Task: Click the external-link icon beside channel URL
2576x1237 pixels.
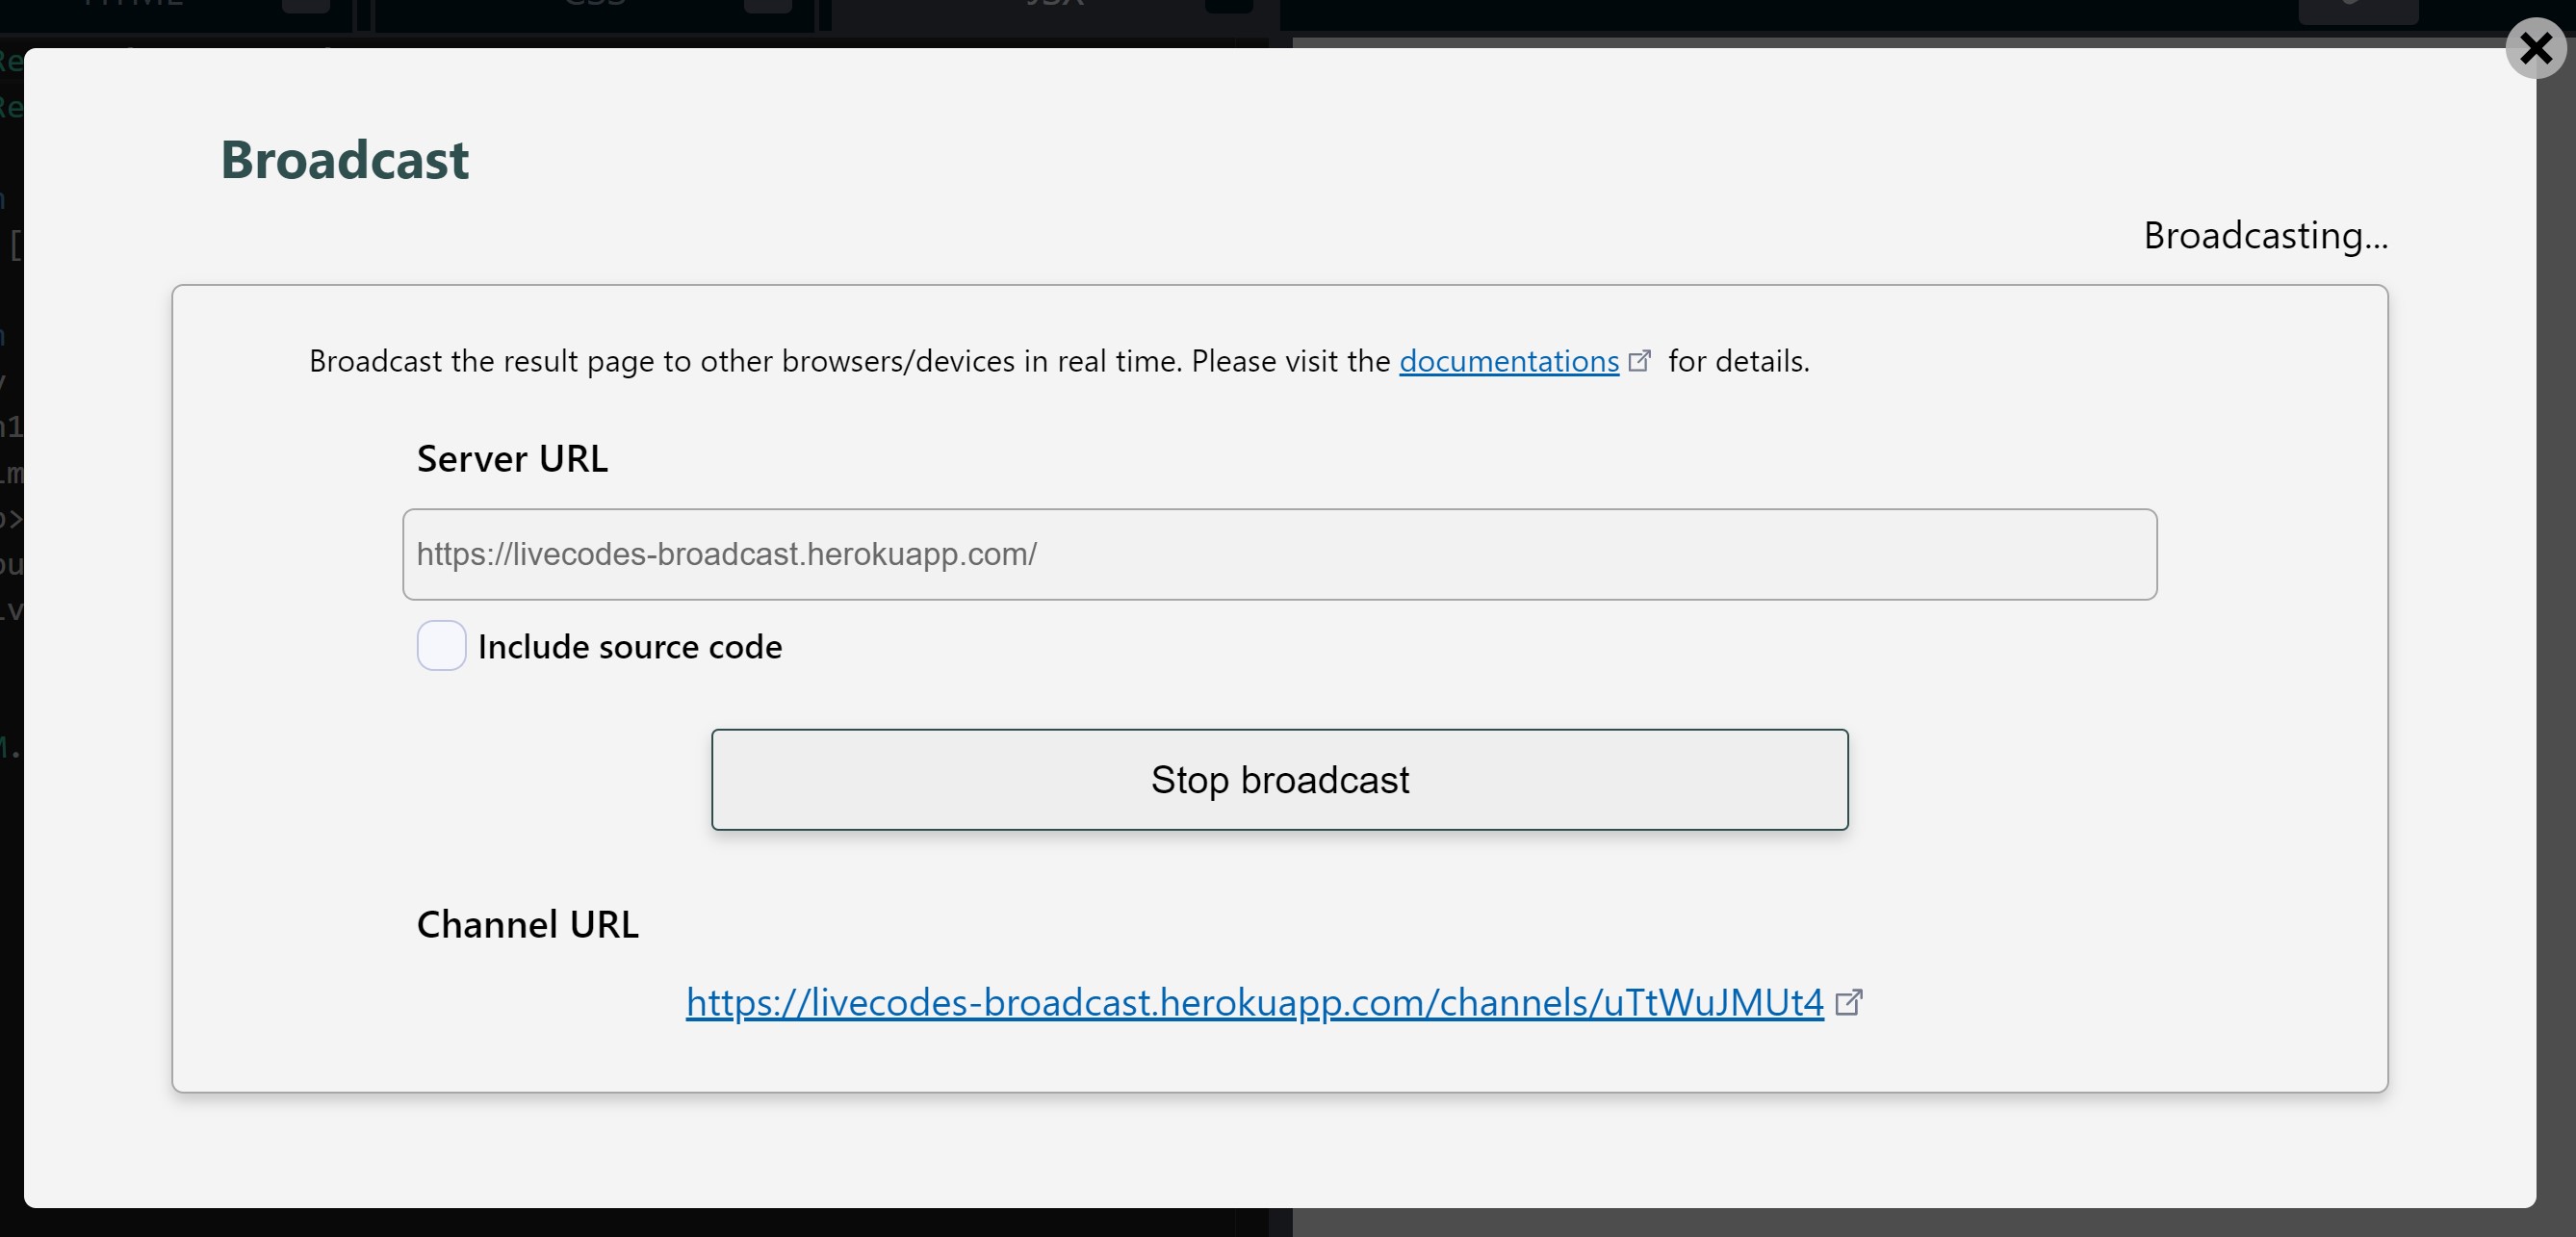Action: [x=1851, y=1003]
